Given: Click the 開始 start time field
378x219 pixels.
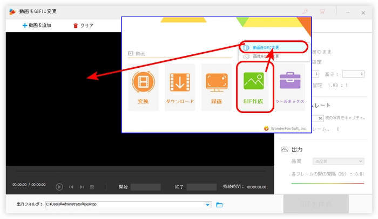Looking at the screenshot, I should [146, 187].
